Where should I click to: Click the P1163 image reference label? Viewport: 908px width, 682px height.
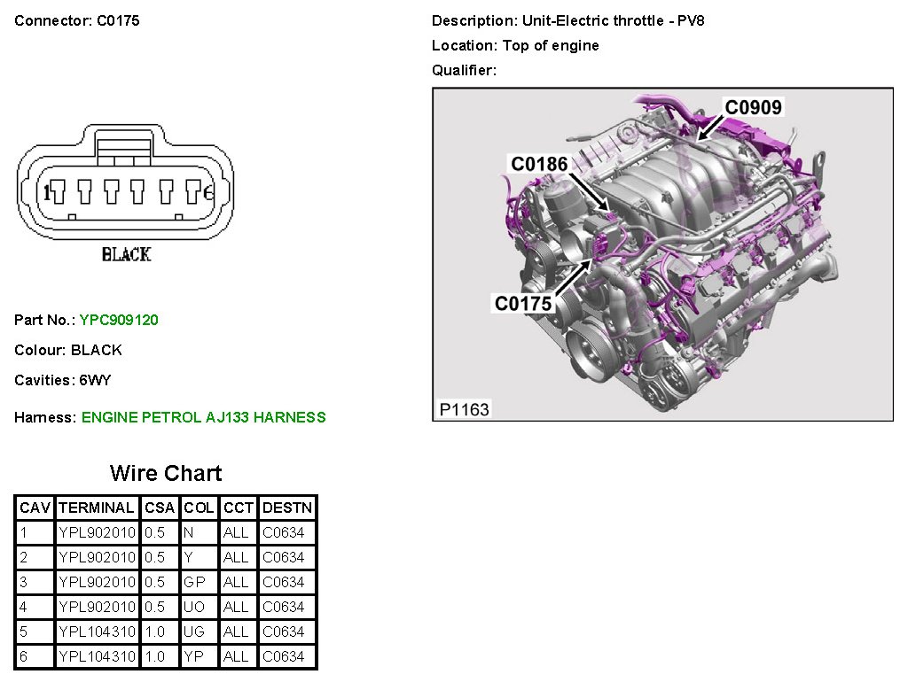(x=465, y=409)
